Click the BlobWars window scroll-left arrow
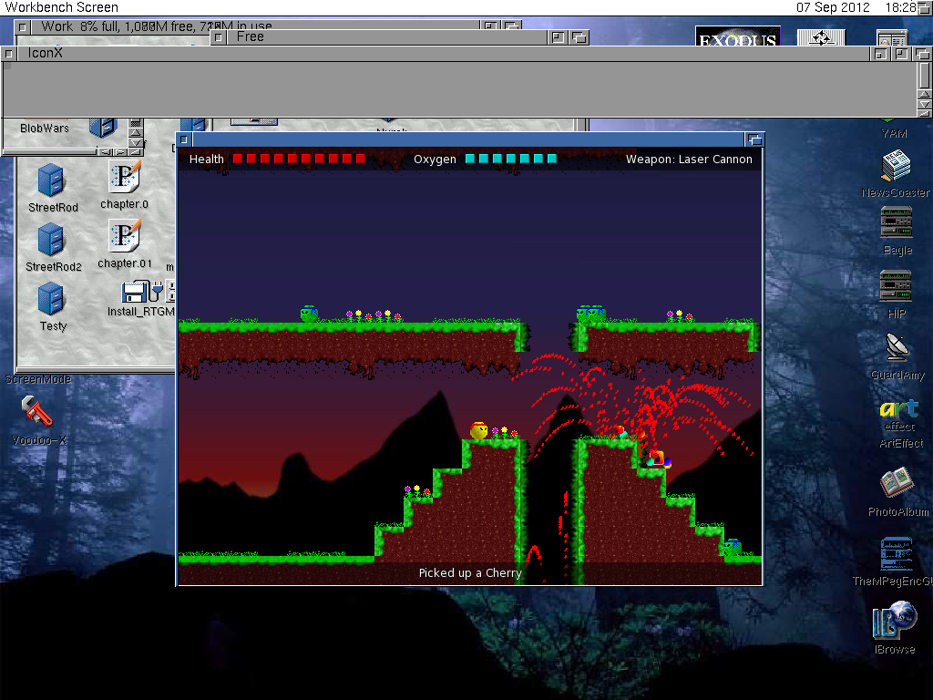933x700 pixels. pos(106,152)
